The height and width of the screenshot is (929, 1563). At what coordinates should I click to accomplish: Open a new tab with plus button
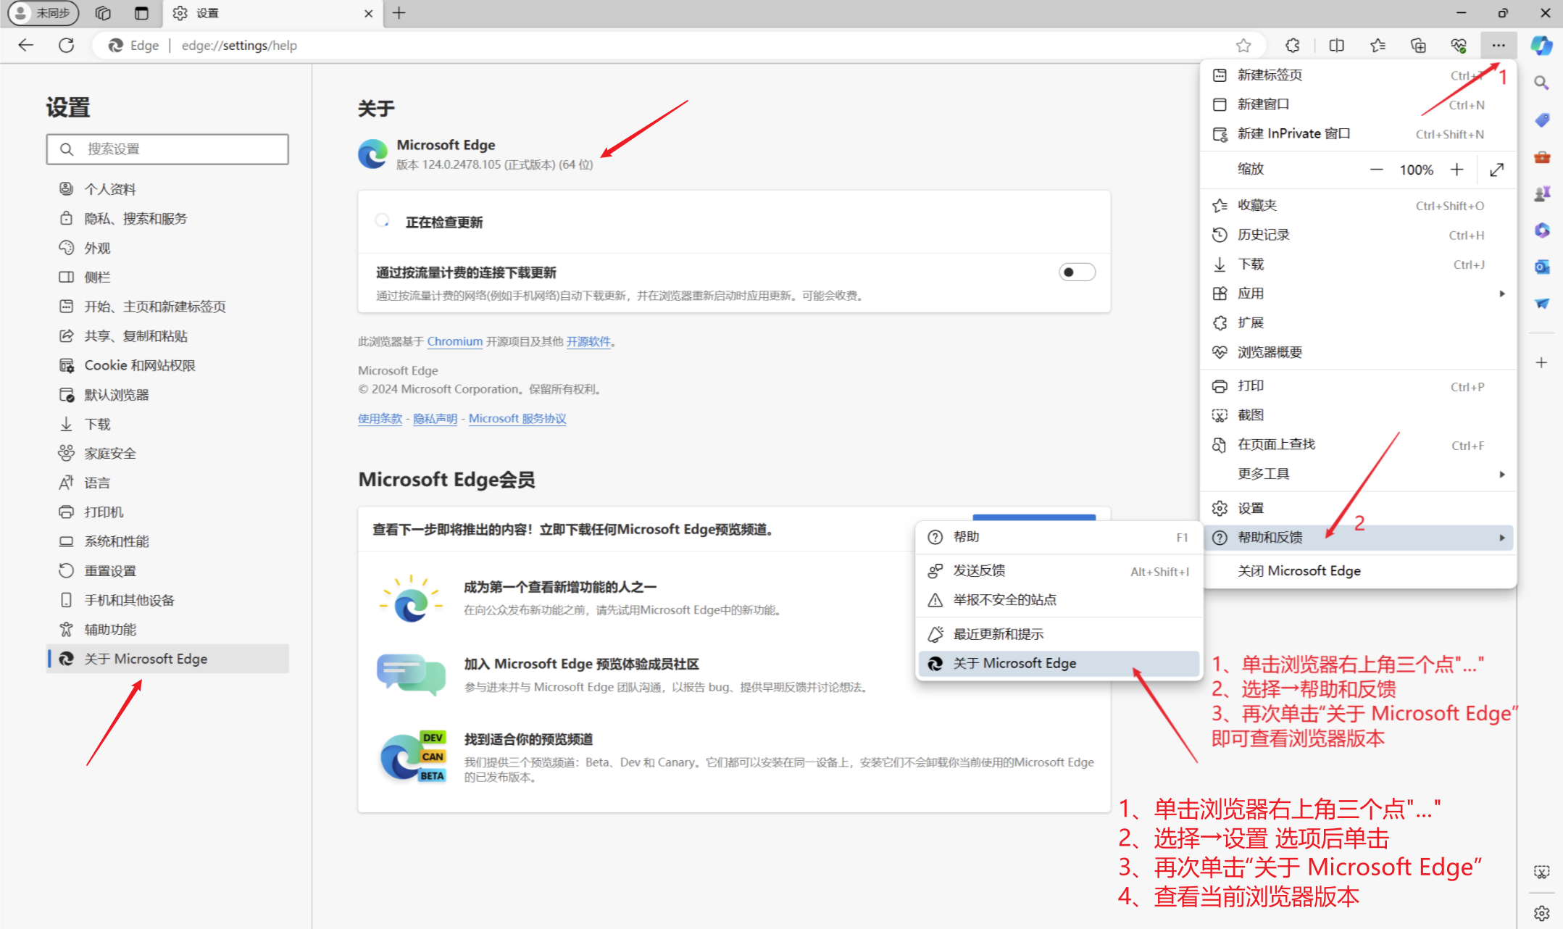[399, 13]
